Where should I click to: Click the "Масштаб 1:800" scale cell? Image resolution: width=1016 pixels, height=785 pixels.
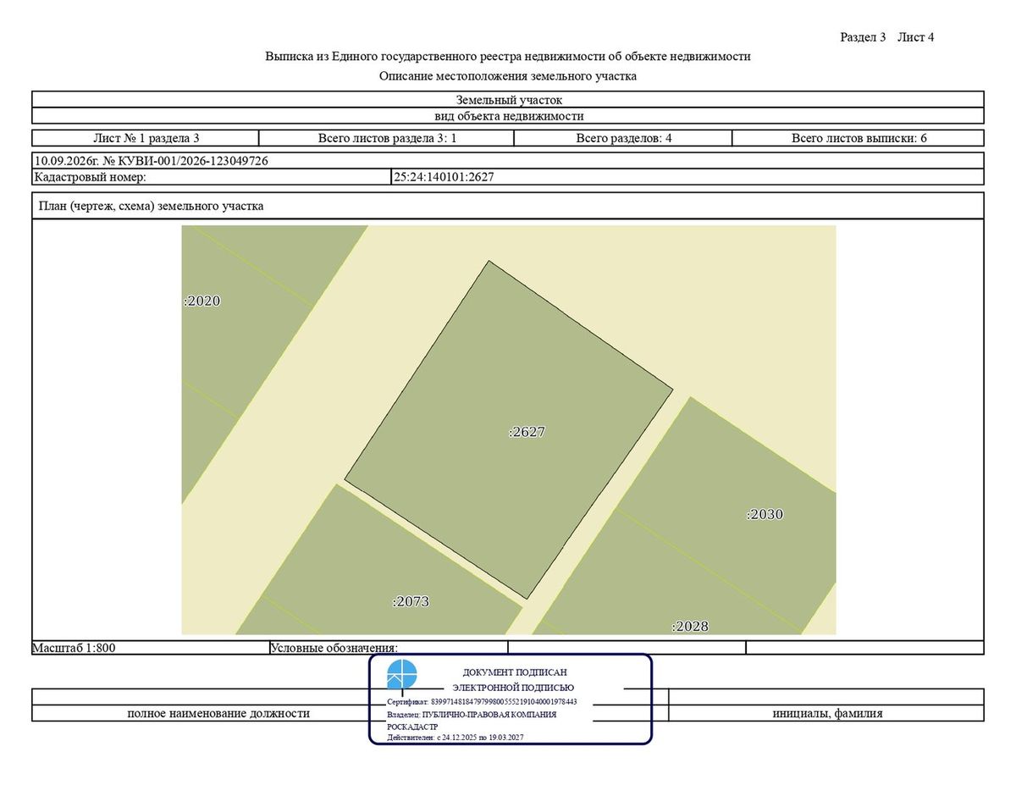tap(150, 648)
